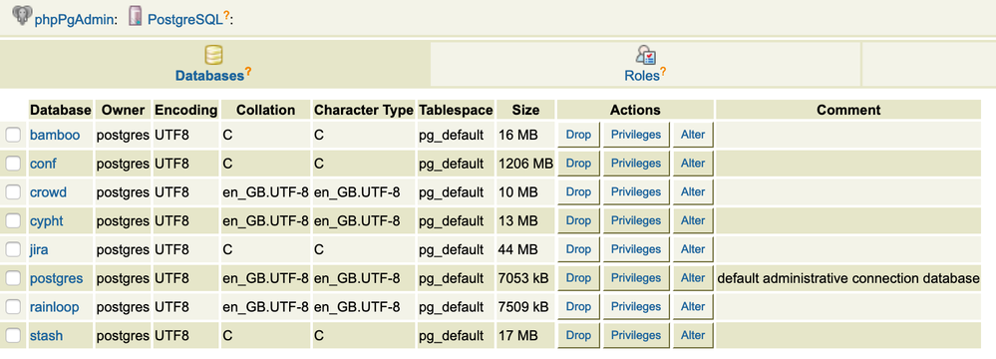The width and height of the screenshot is (996, 359).
Task: Open Privileges for jira database
Action: click(x=636, y=249)
